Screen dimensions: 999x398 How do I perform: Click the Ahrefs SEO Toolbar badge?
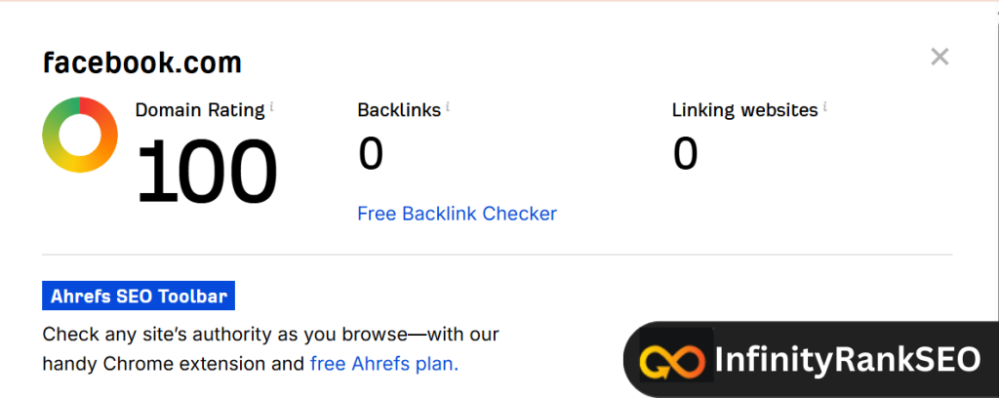[x=139, y=296]
